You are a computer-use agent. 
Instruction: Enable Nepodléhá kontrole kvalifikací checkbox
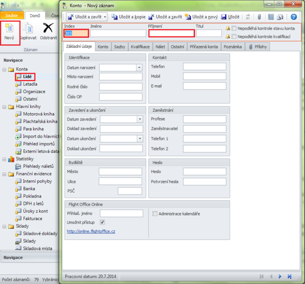234,36
